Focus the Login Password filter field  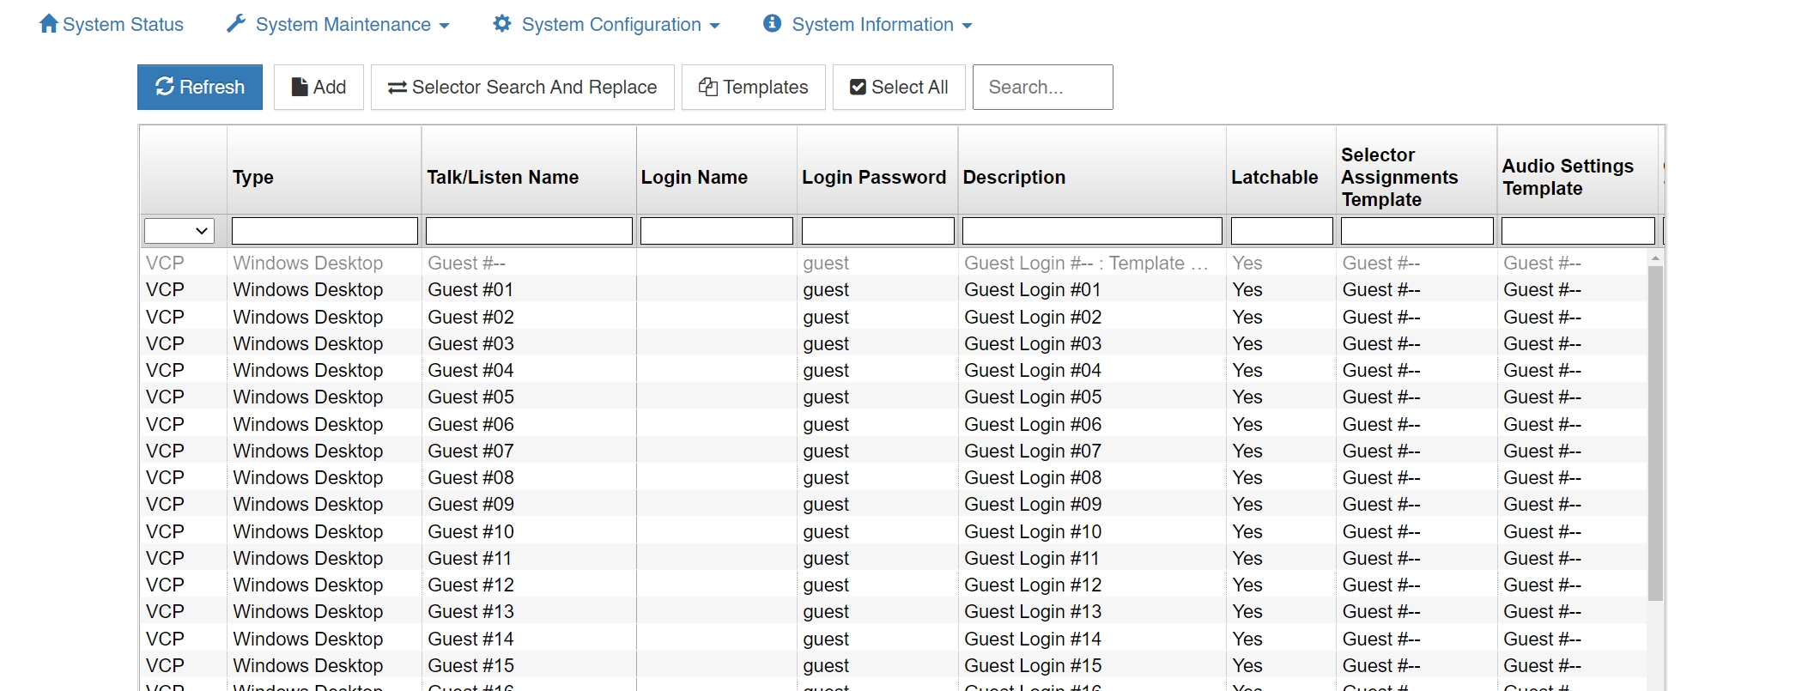pyautogui.click(x=878, y=231)
